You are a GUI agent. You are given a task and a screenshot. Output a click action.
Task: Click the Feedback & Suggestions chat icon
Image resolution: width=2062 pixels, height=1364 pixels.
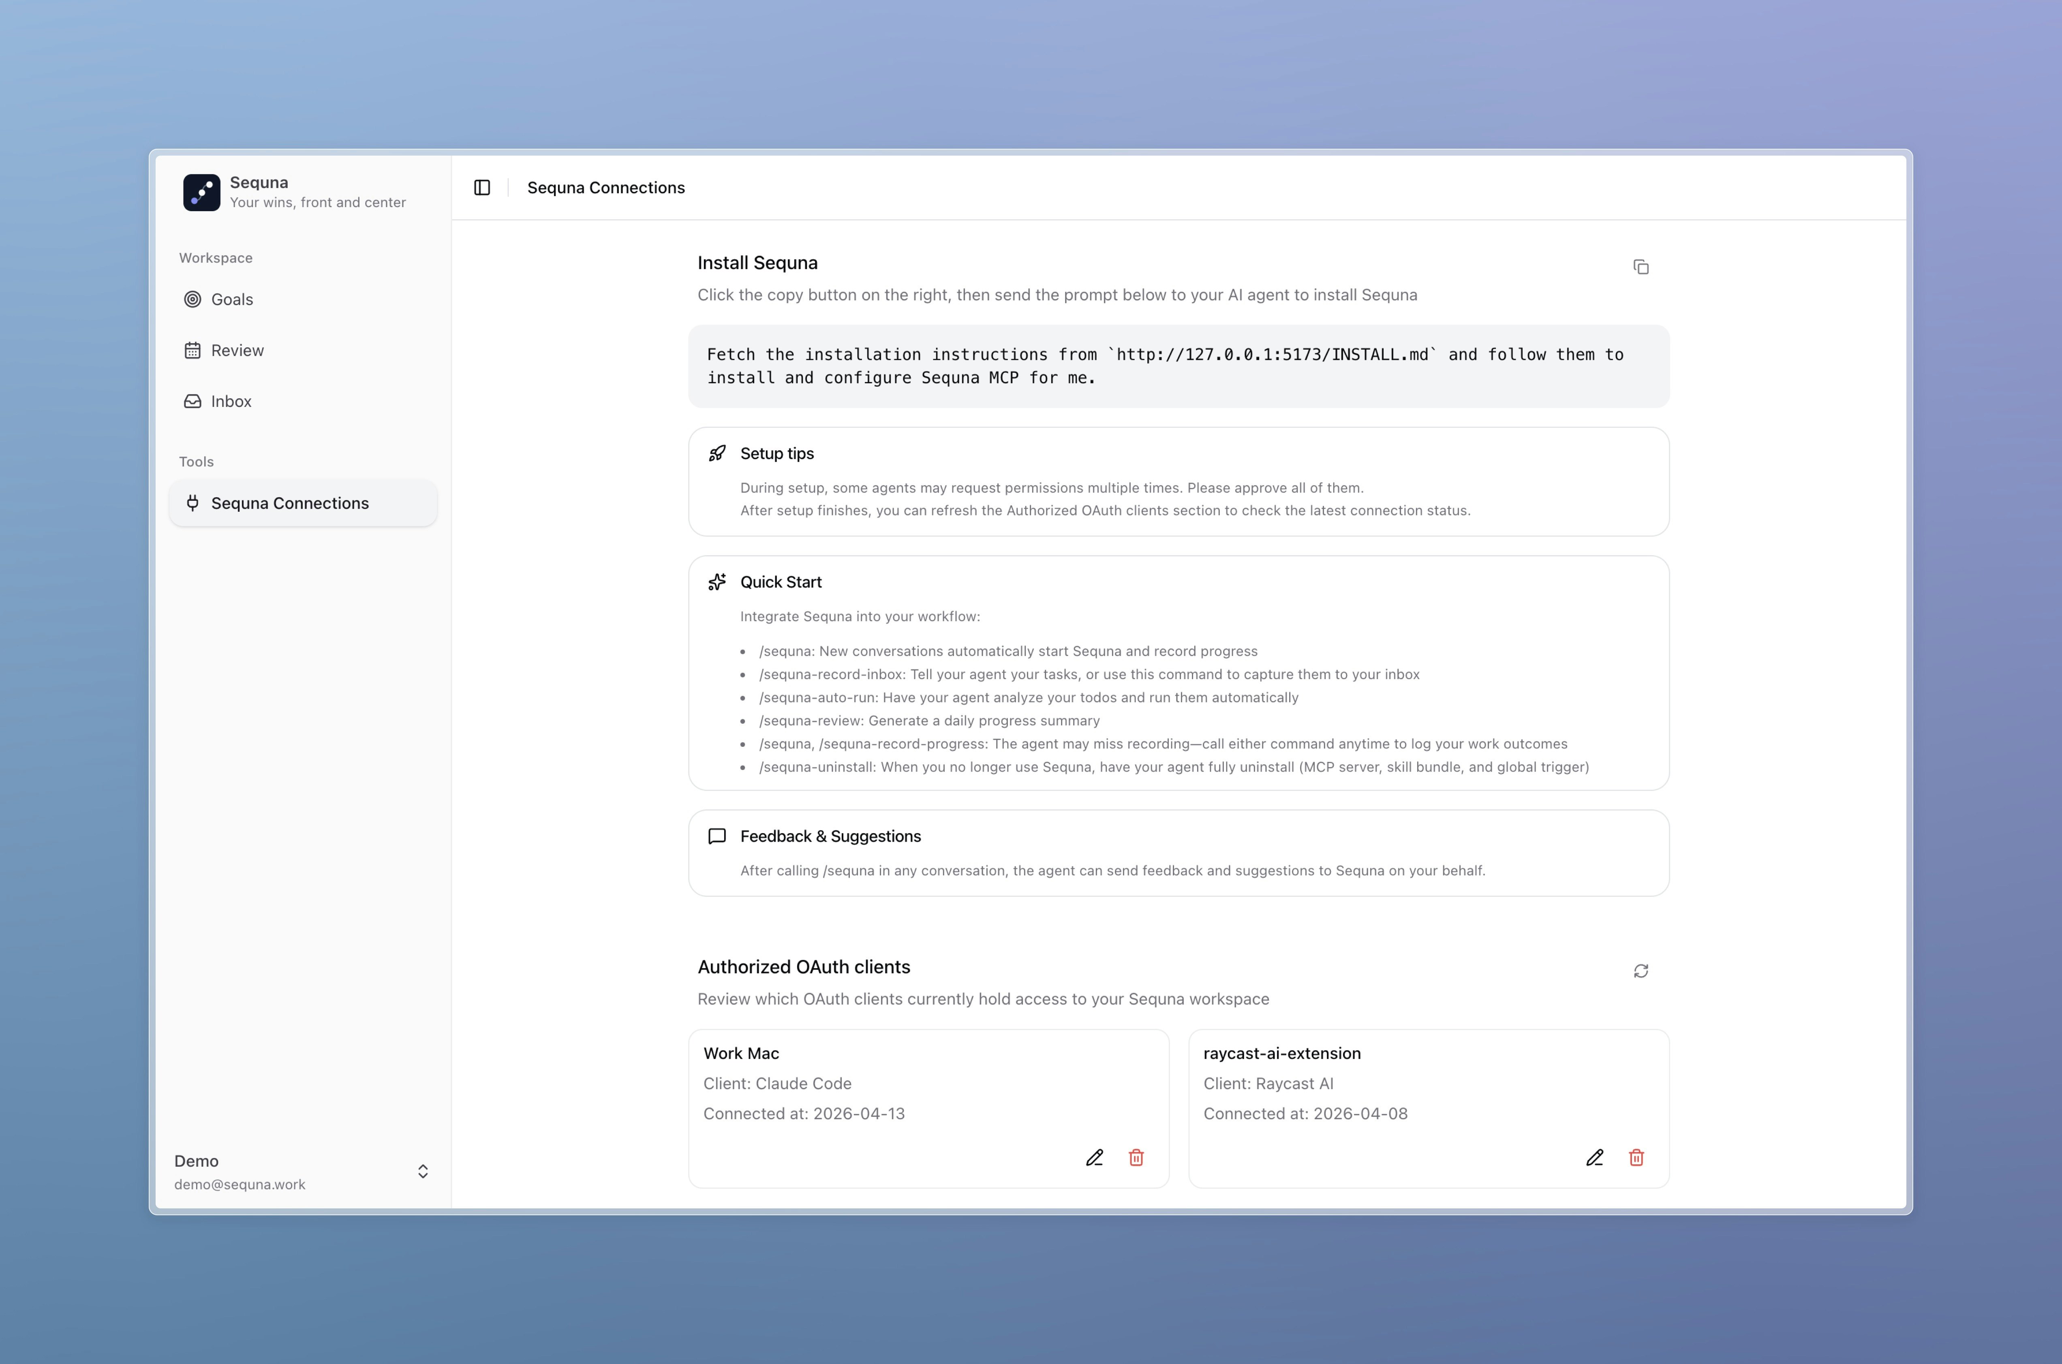click(x=717, y=836)
